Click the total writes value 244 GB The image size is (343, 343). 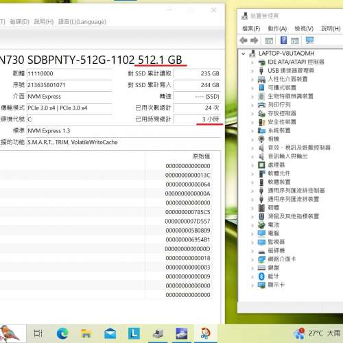coord(197,85)
